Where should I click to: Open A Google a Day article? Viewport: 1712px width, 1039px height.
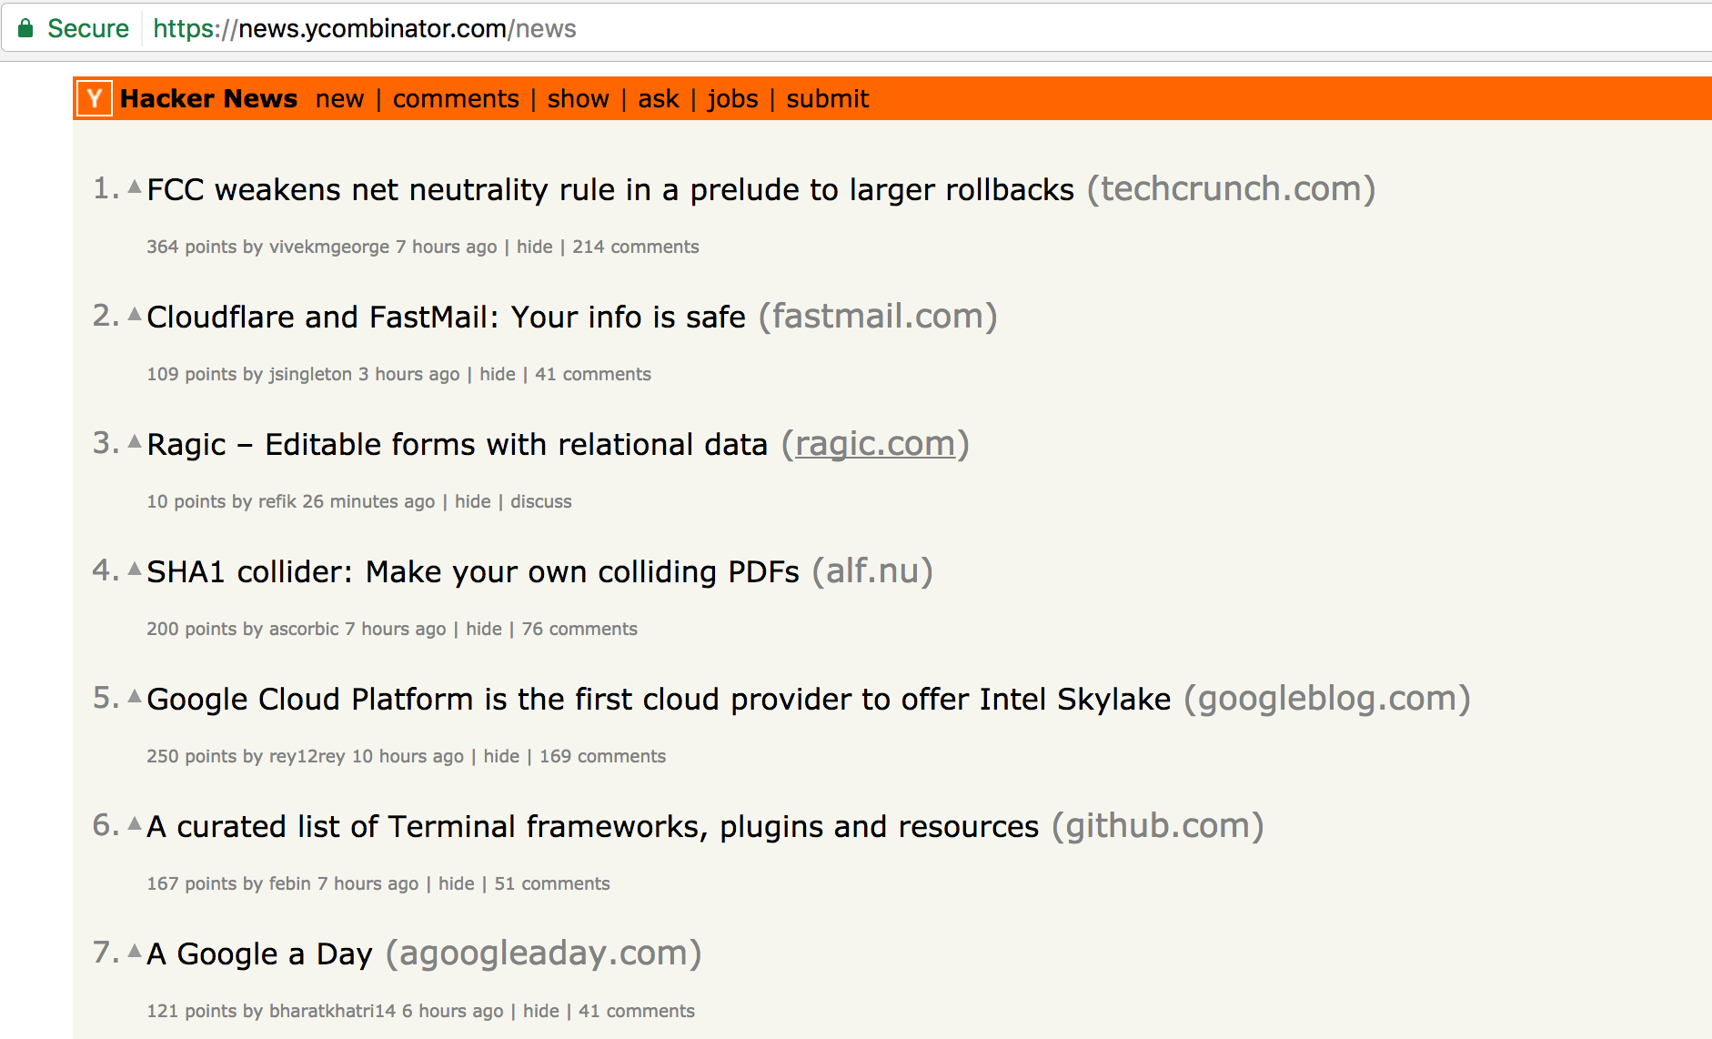pos(260,953)
